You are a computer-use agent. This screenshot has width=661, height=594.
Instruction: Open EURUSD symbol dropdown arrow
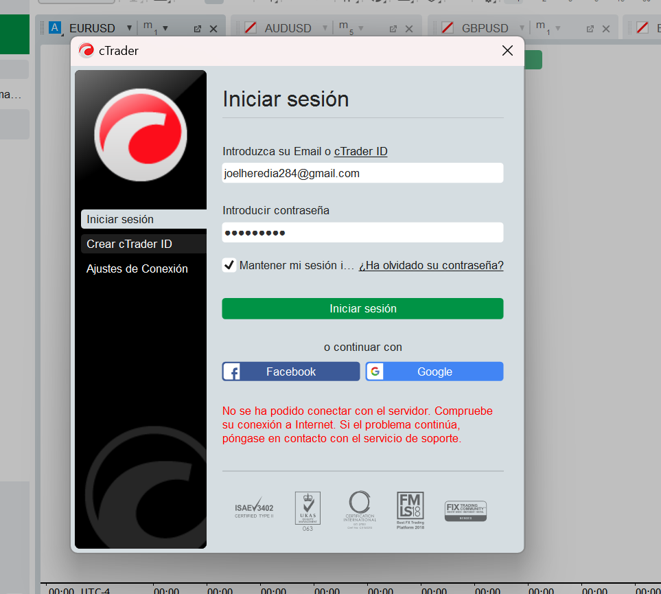tap(130, 28)
